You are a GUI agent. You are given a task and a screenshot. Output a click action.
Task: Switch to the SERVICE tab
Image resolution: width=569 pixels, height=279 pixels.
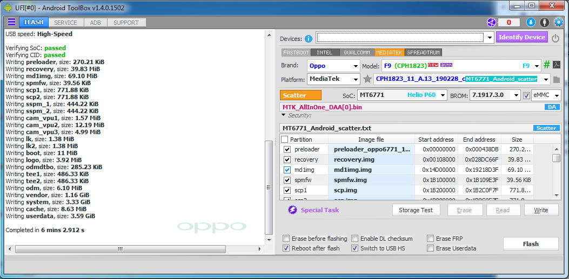65,23
